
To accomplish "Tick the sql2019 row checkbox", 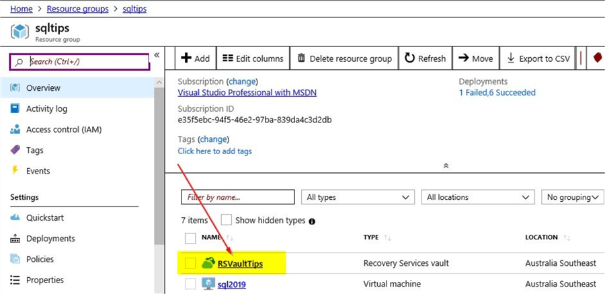I will [191, 285].
